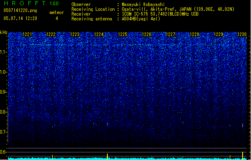This screenshot has height=160, width=251.
Task: Select the file name 0507141220.png
Action: pos(20,10)
